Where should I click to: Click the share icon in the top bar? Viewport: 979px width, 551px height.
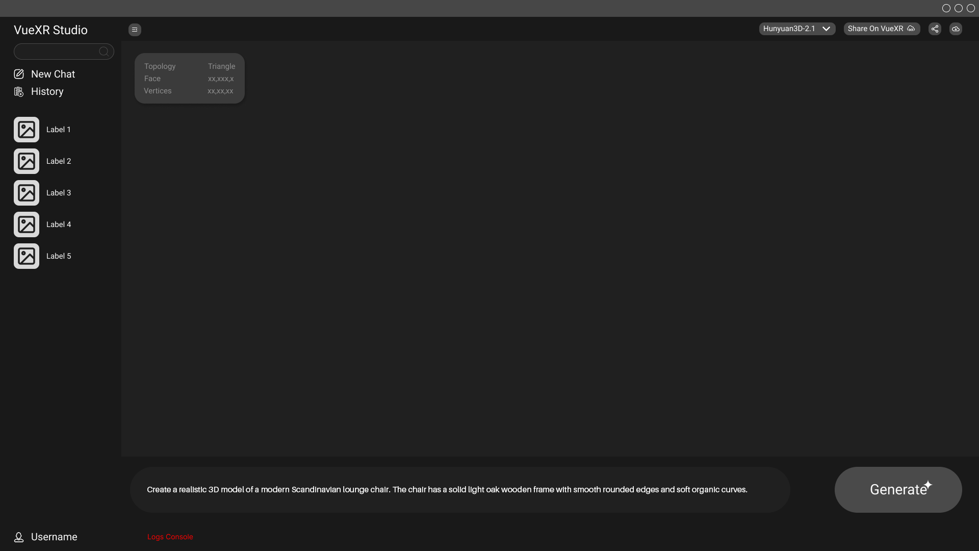tap(935, 29)
